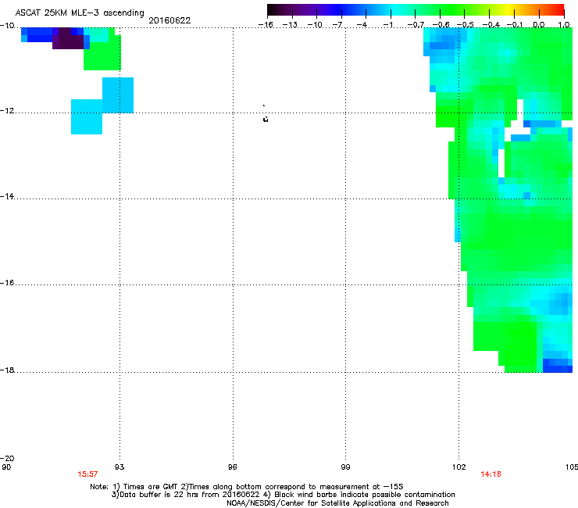578x508 pixels.
Task: Click the "-20" latitude axis label
Action: pyautogui.click(x=7, y=458)
